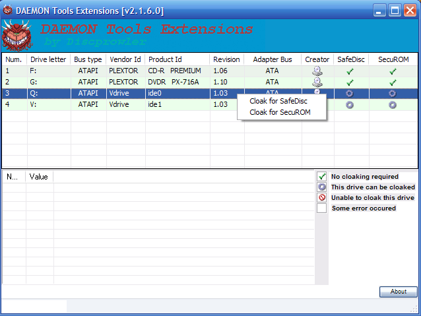The image size is (421, 316).
Task: Click SafeDisc green check for drive F:
Action: click(x=350, y=71)
